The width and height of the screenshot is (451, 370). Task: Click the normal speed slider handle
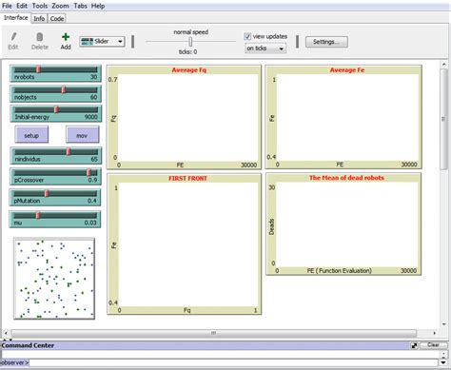click(x=190, y=42)
